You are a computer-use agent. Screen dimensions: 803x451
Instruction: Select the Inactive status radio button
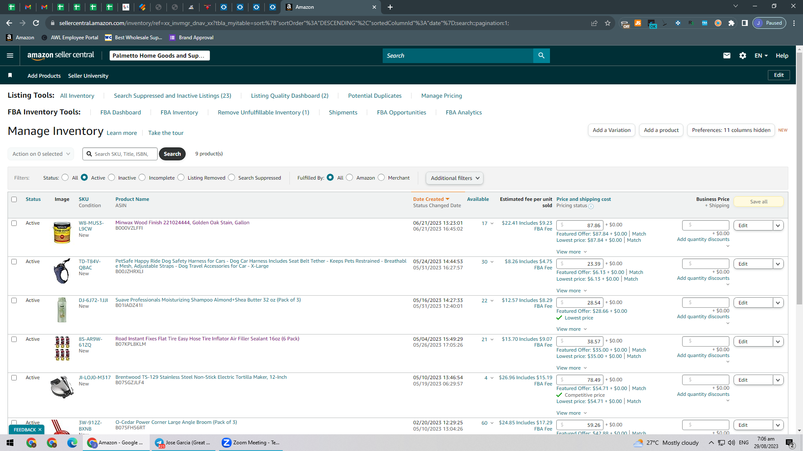point(111,177)
